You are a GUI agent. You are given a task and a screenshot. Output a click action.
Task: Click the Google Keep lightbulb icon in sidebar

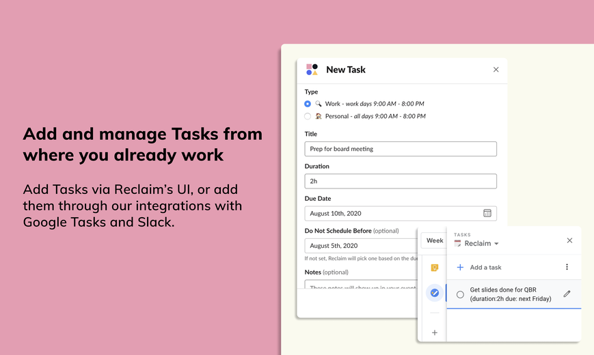435,268
